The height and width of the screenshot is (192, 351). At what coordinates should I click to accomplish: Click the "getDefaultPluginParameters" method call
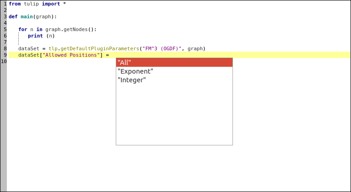click(x=100, y=48)
